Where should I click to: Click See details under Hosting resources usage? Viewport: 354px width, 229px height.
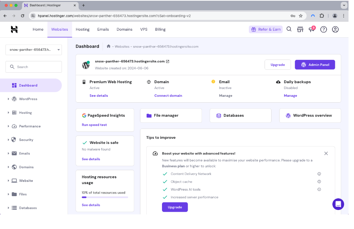click(91, 205)
